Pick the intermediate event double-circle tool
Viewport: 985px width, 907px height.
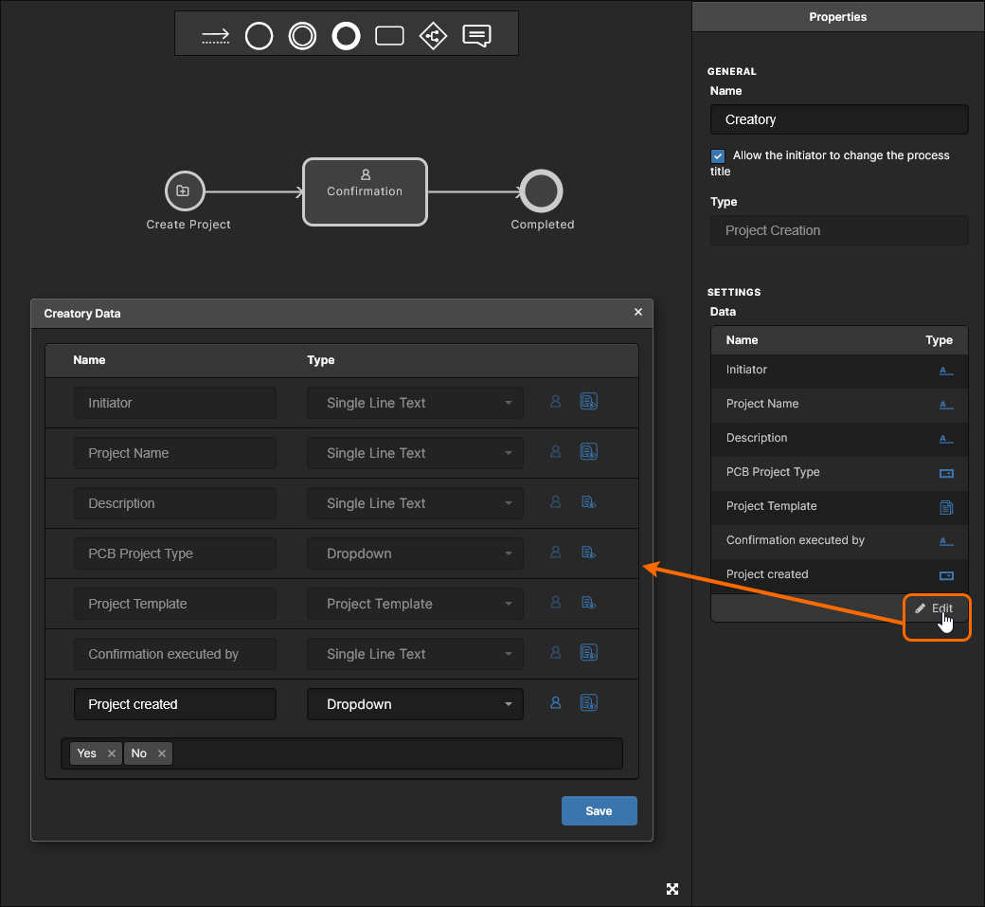302,36
